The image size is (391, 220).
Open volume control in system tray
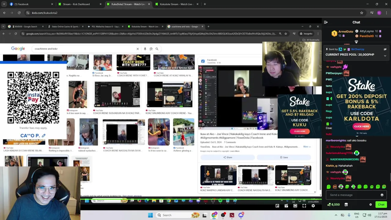369,215
